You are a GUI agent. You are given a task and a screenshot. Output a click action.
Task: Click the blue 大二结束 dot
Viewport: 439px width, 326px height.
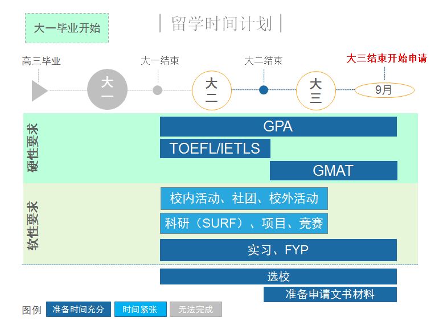coord(264,90)
